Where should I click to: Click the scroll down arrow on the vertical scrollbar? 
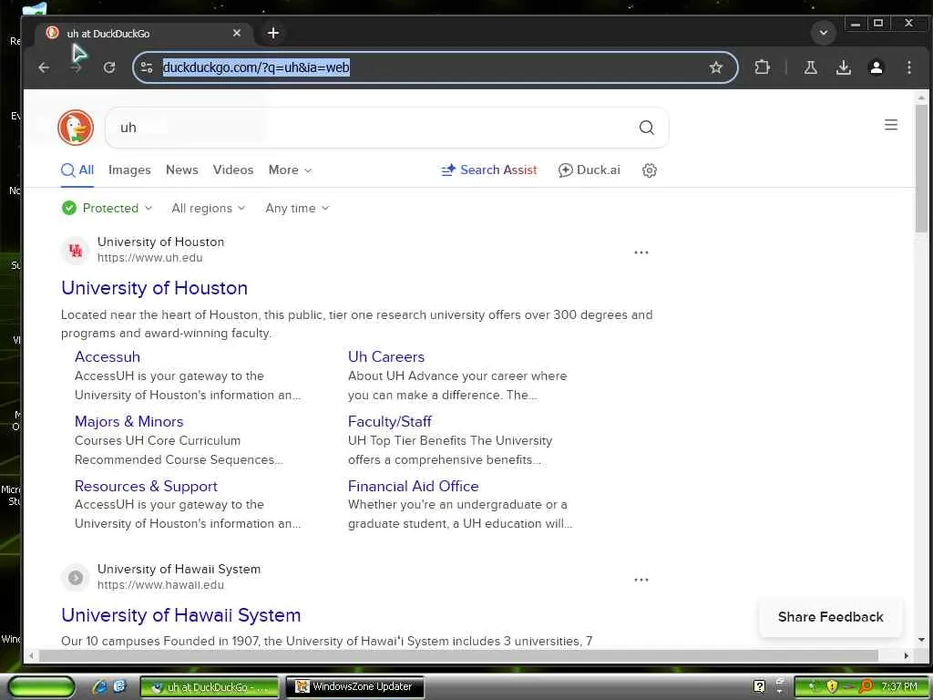click(x=921, y=640)
